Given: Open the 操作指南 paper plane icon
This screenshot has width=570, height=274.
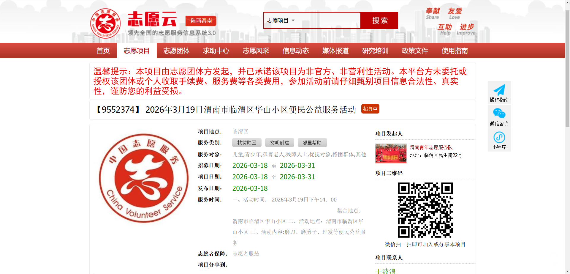Looking at the screenshot, I should coord(499,90).
